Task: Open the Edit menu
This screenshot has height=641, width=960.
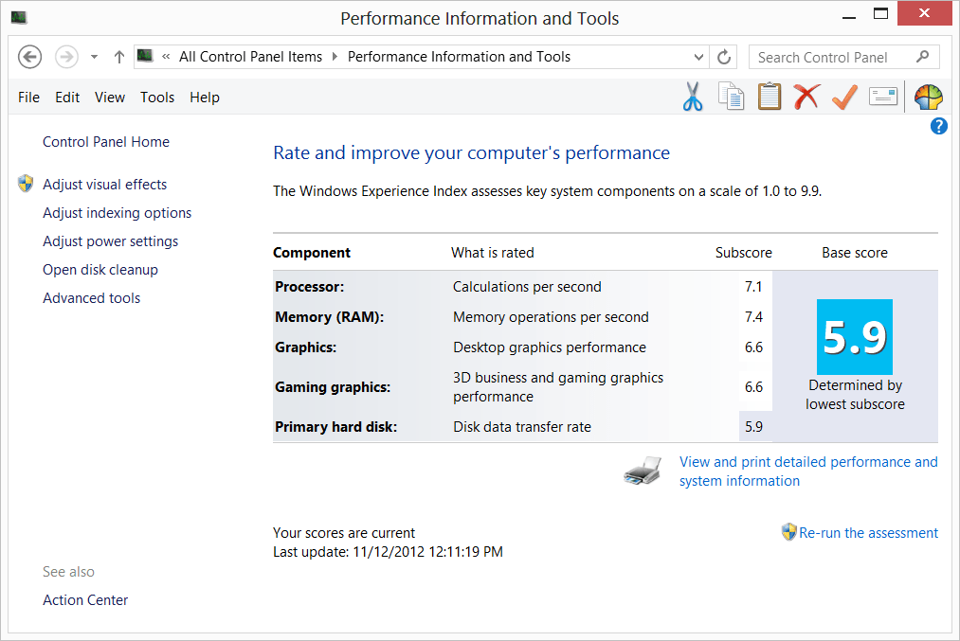Action: pyautogui.click(x=67, y=98)
